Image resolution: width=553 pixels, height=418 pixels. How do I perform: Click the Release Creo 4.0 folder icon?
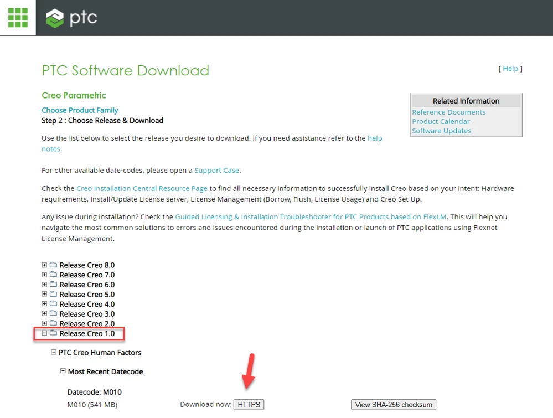point(53,303)
